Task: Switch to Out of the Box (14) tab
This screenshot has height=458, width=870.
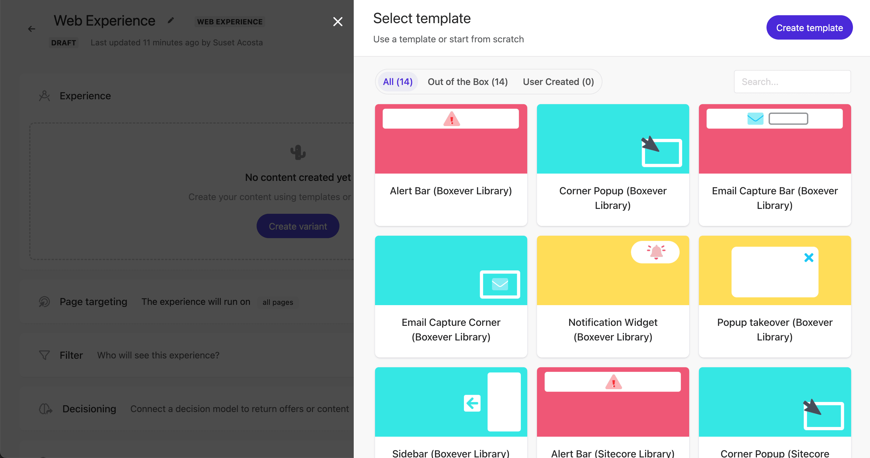Action: pyautogui.click(x=468, y=82)
